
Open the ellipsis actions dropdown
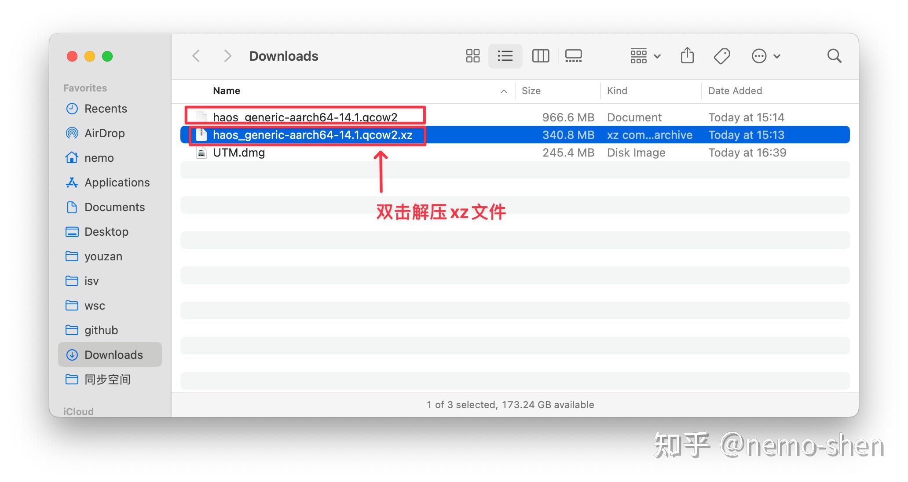(x=759, y=56)
